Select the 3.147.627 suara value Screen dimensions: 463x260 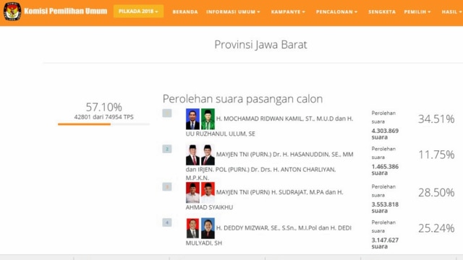[385, 243]
